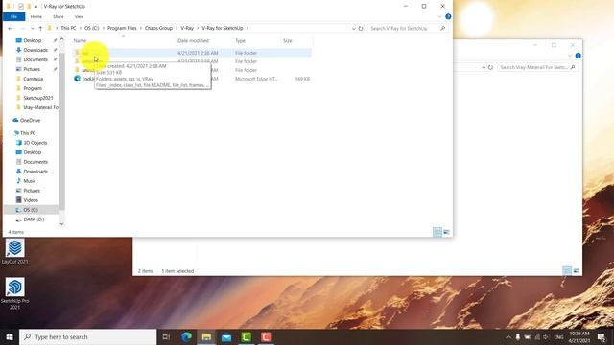Select the DATA (D:) drive
Screen dimensions: 614x345
[34, 219]
